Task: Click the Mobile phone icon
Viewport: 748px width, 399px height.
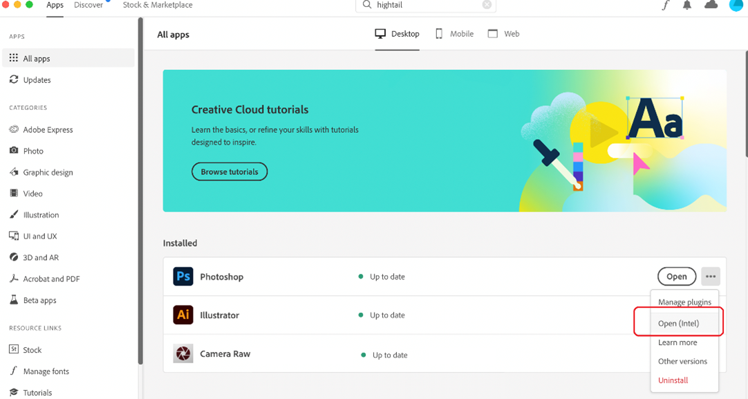Action: [439, 33]
